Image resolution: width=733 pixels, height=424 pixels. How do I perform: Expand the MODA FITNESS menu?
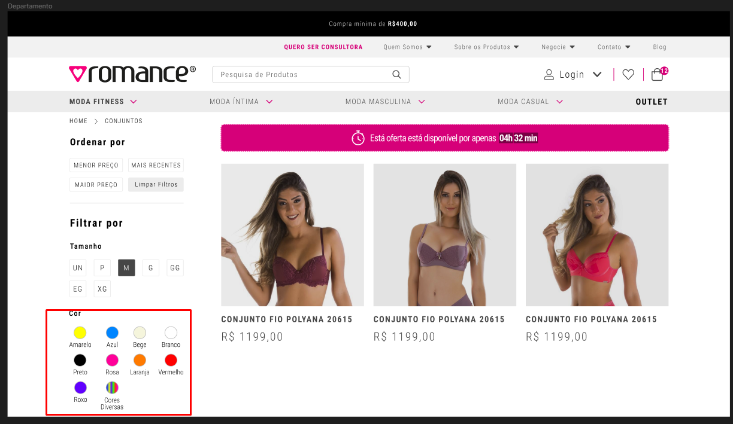click(103, 102)
